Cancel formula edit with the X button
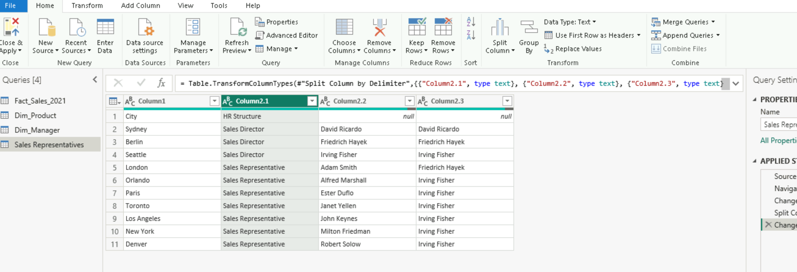 (118, 83)
